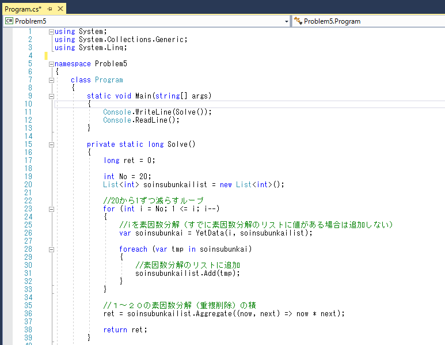The height and width of the screenshot is (345, 445).
Task: Pin the Program.cs tab
Action: (x=50, y=9)
